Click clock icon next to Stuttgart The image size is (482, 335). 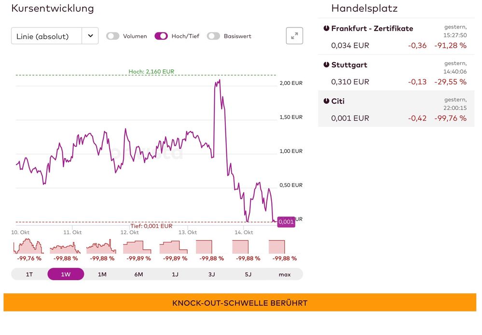tap(326, 65)
